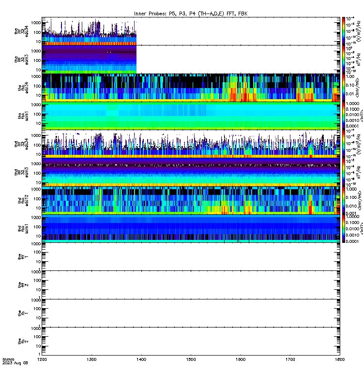Click the color bar of tha fbk edc34 panel
Image resolution: width=363 pixels, height=387 pixels.
pos(344,88)
